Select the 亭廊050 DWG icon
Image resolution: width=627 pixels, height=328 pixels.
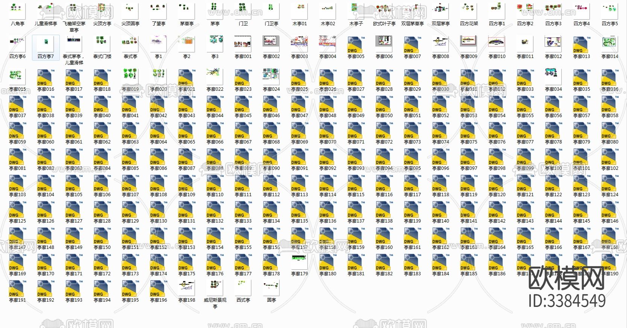[384, 104]
